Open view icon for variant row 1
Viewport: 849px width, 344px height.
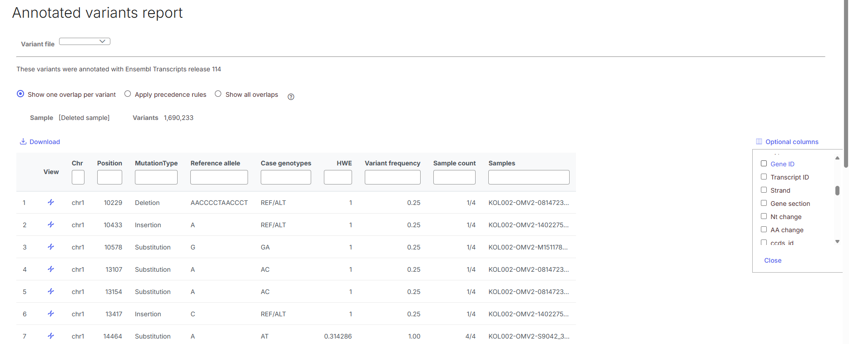point(51,202)
